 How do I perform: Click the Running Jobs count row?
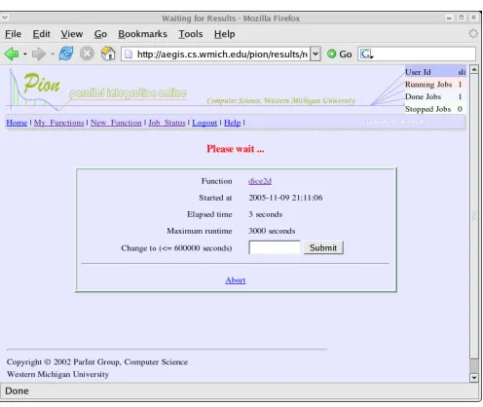(x=435, y=85)
